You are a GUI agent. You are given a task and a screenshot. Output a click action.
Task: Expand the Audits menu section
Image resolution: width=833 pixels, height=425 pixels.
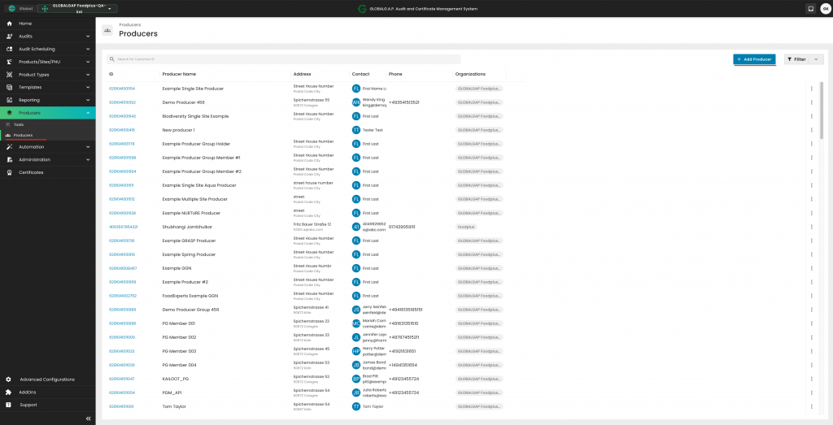tap(88, 37)
